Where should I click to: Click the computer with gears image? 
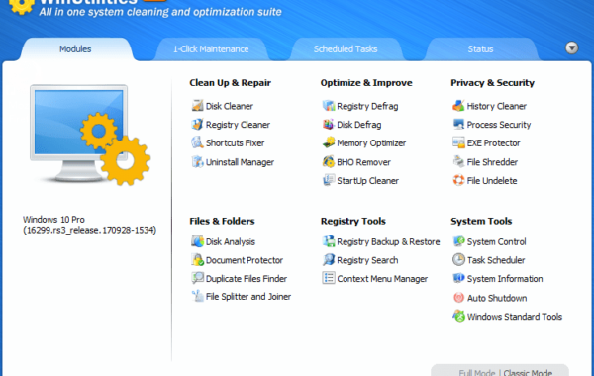(90, 135)
